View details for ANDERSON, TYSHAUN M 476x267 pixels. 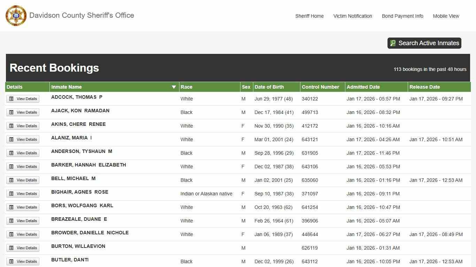coord(23,153)
